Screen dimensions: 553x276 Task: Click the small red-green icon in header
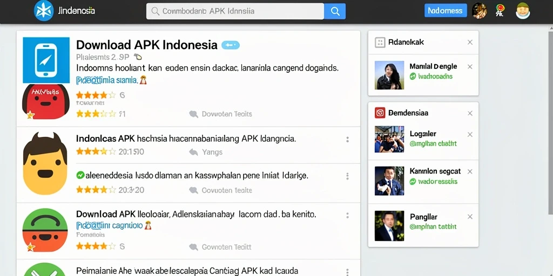tap(500, 11)
